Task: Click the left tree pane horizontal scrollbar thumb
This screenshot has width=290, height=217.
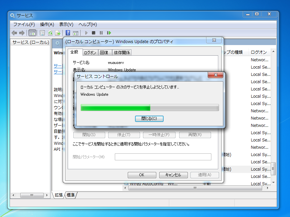Action: (x=32, y=195)
